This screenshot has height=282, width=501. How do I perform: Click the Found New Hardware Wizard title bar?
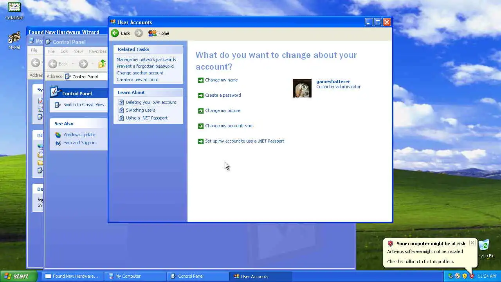tap(67, 32)
